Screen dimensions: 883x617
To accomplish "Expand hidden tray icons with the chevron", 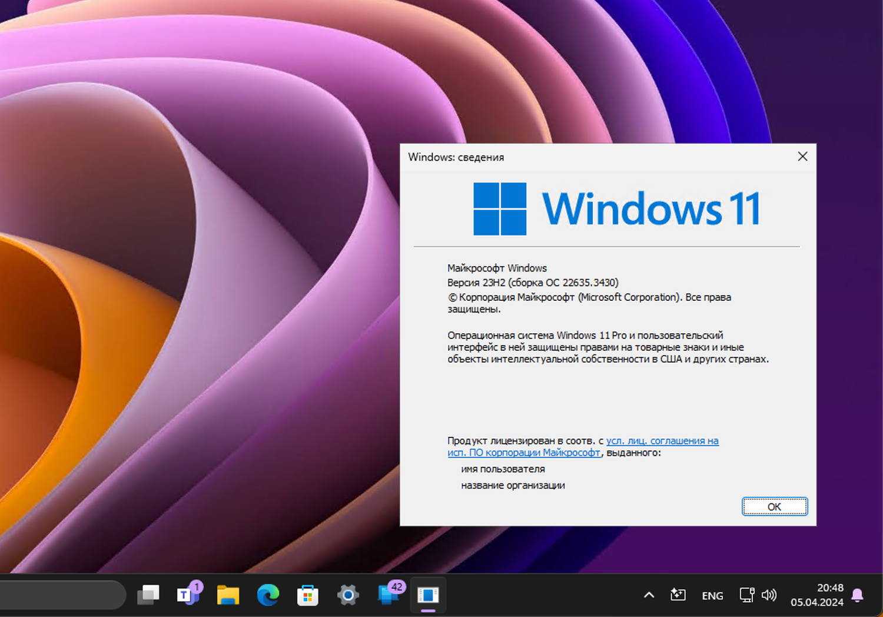I will [x=649, y=595].
